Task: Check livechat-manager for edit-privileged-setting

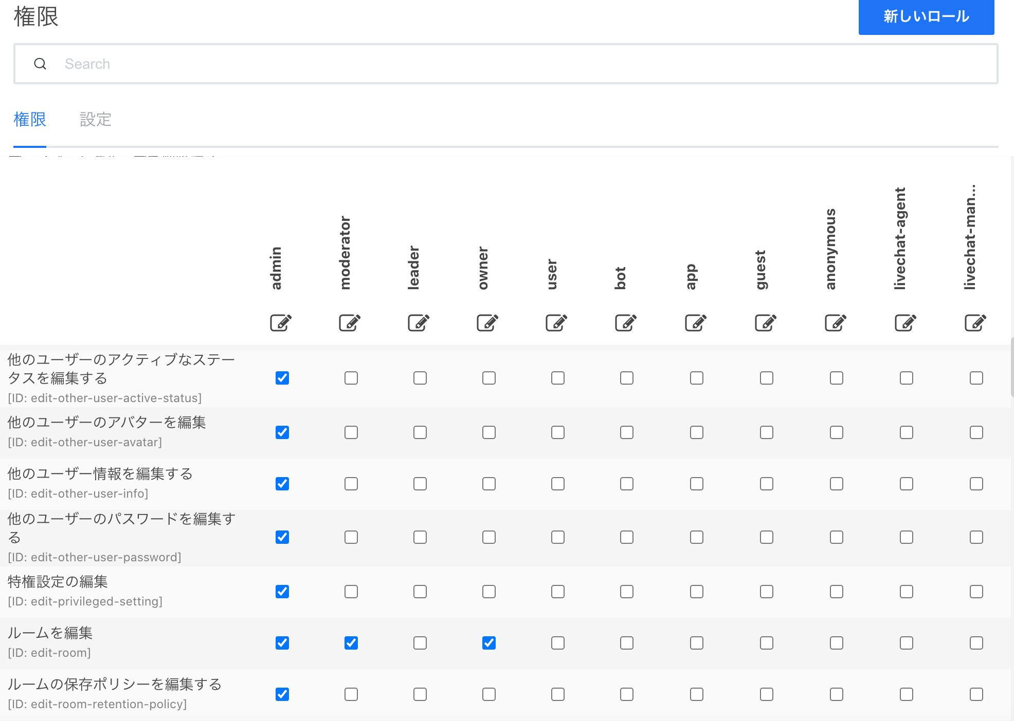Action: (976, 592)
